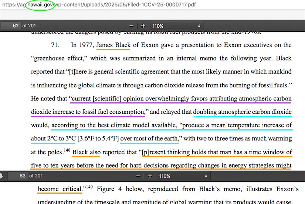Click footnote reference 148
305x204 pixels.
coord(67,150)
